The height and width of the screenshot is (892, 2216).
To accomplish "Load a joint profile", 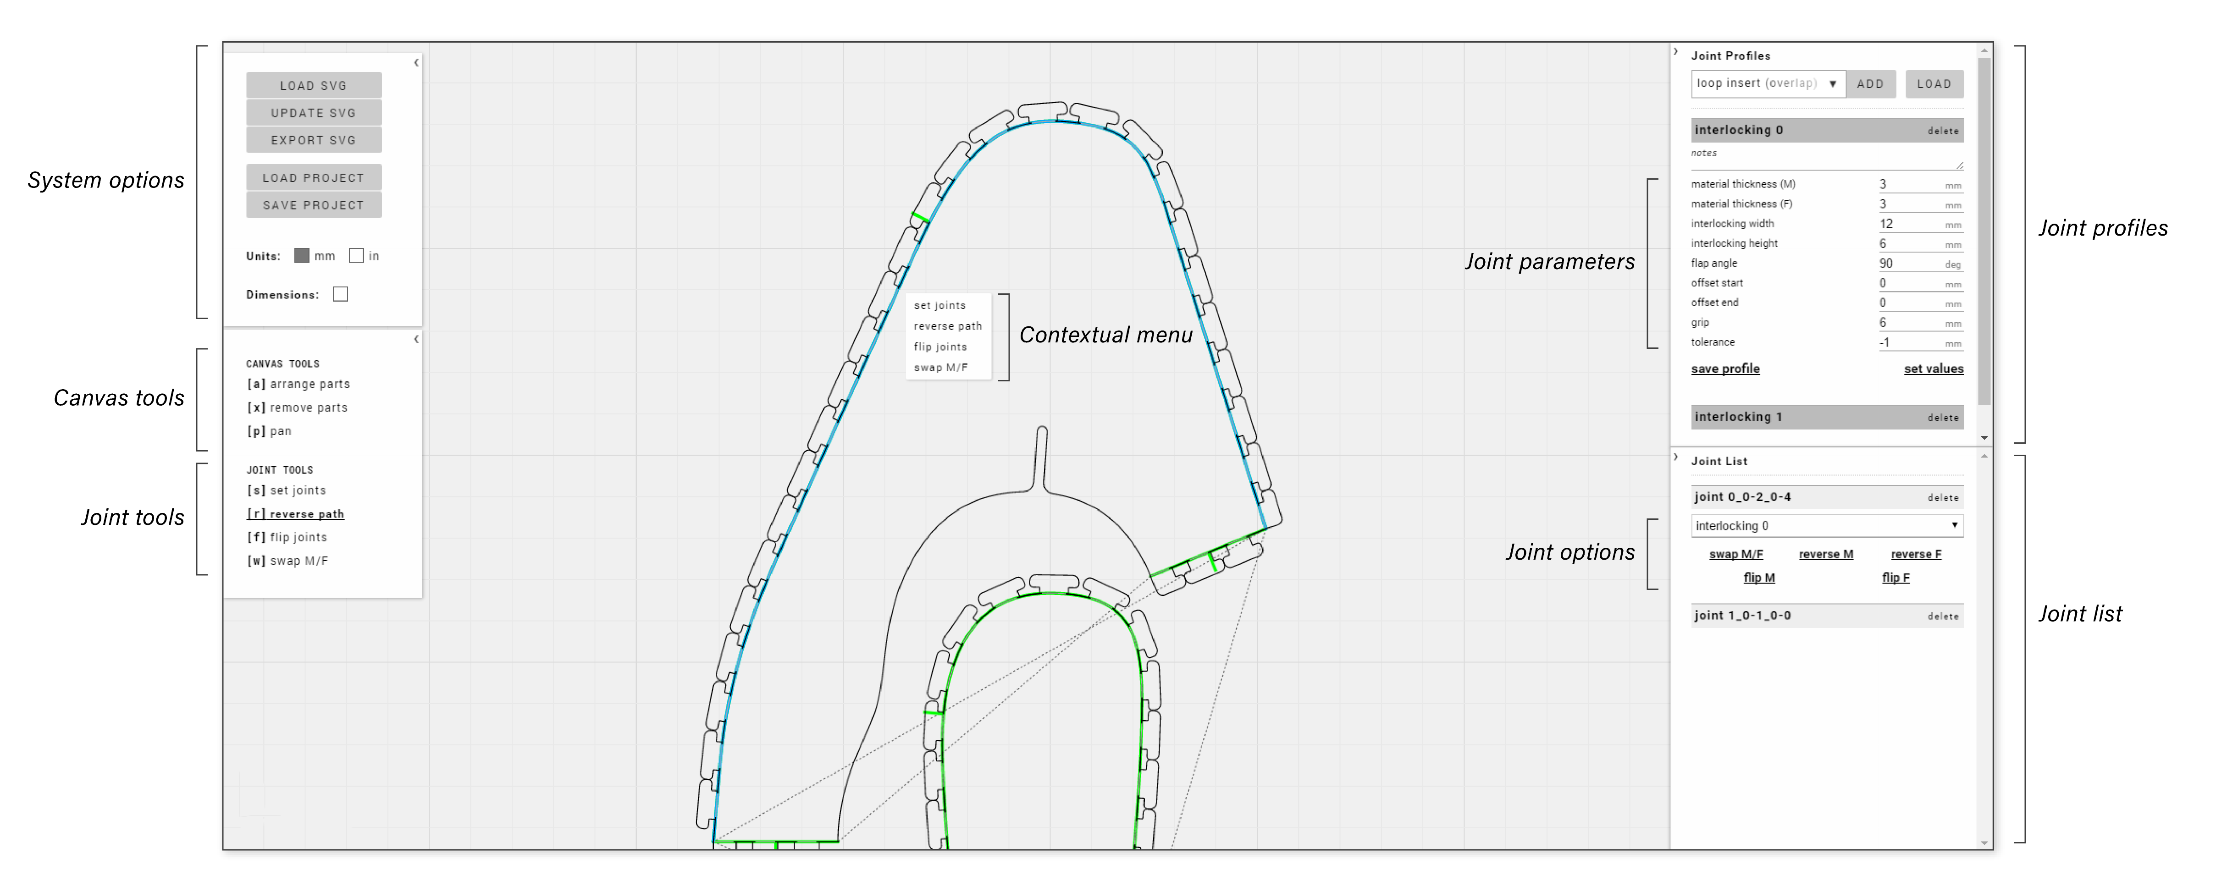I will tap(1934, 83).
